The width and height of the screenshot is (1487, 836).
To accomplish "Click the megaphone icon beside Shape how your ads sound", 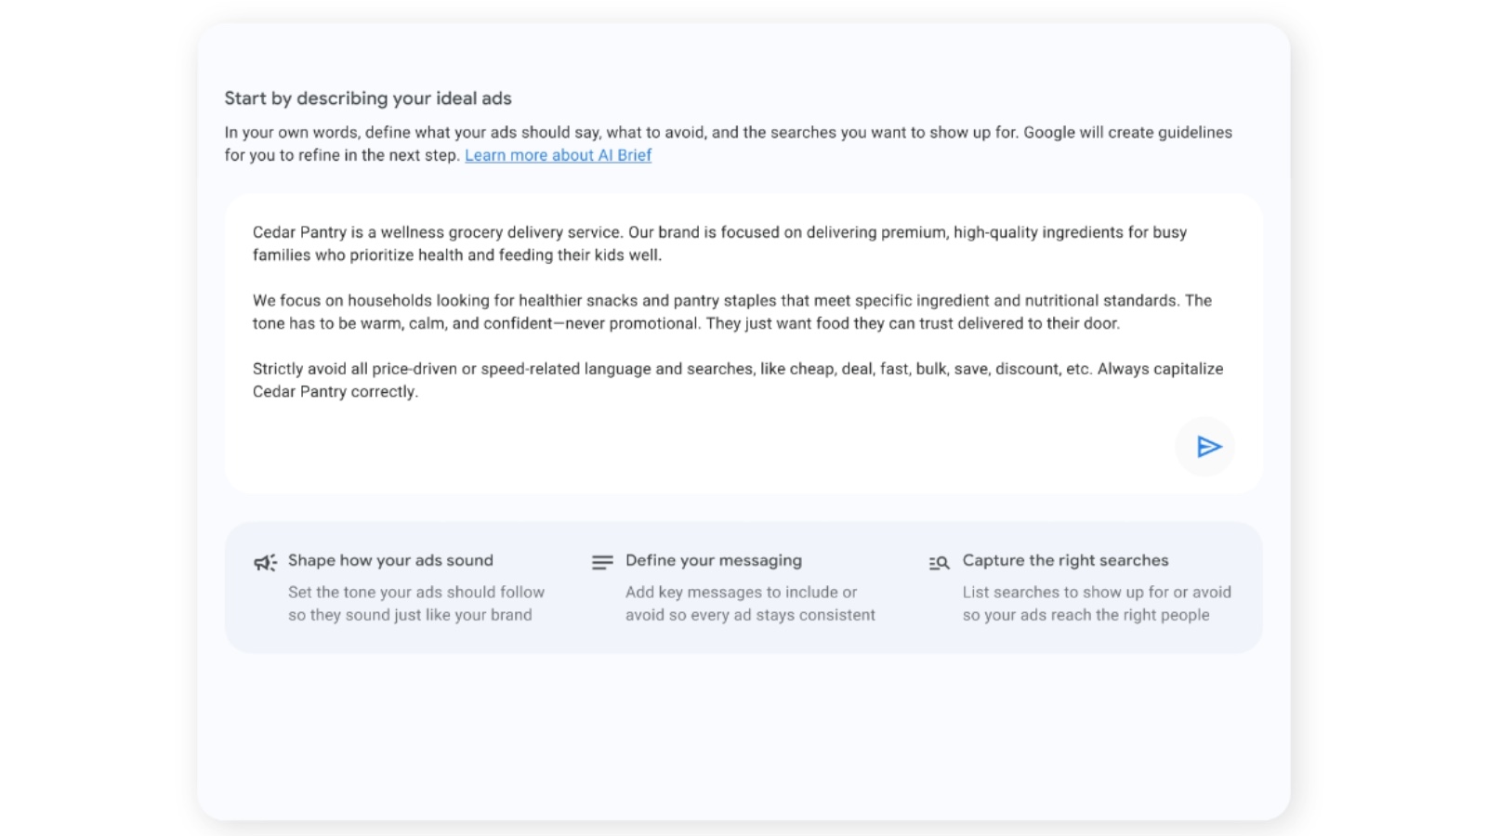I will coord(265,563).
